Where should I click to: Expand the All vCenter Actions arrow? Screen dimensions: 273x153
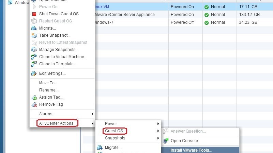(x=92, y=123)
